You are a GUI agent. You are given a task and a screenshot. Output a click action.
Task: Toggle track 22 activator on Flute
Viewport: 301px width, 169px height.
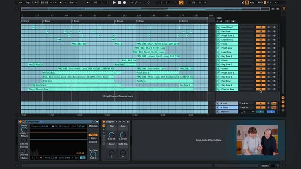[x=261, y=44]
